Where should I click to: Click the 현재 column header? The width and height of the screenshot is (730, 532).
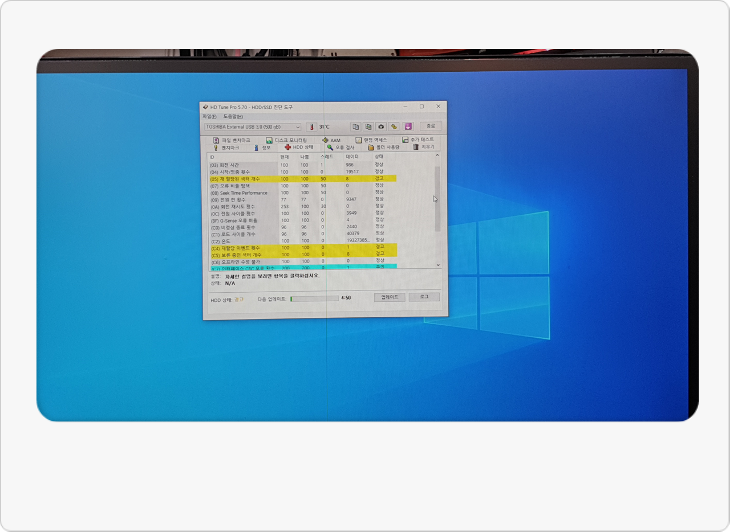point(287,157)
